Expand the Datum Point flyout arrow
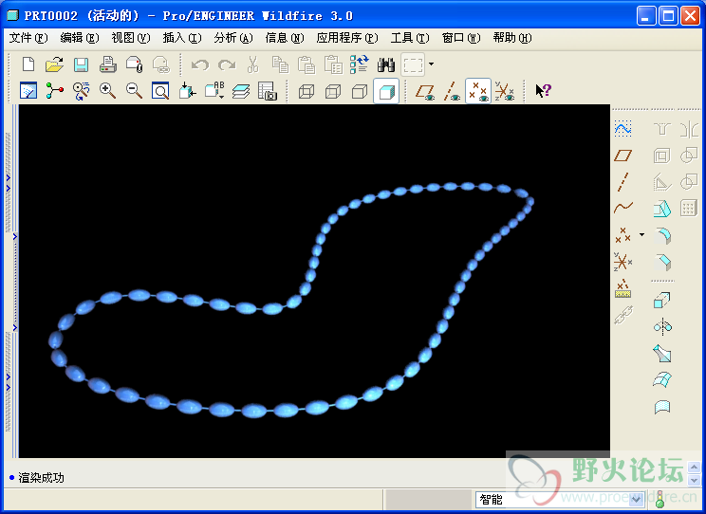The width and height of the screenshot is (706, 514). [642, 234]
